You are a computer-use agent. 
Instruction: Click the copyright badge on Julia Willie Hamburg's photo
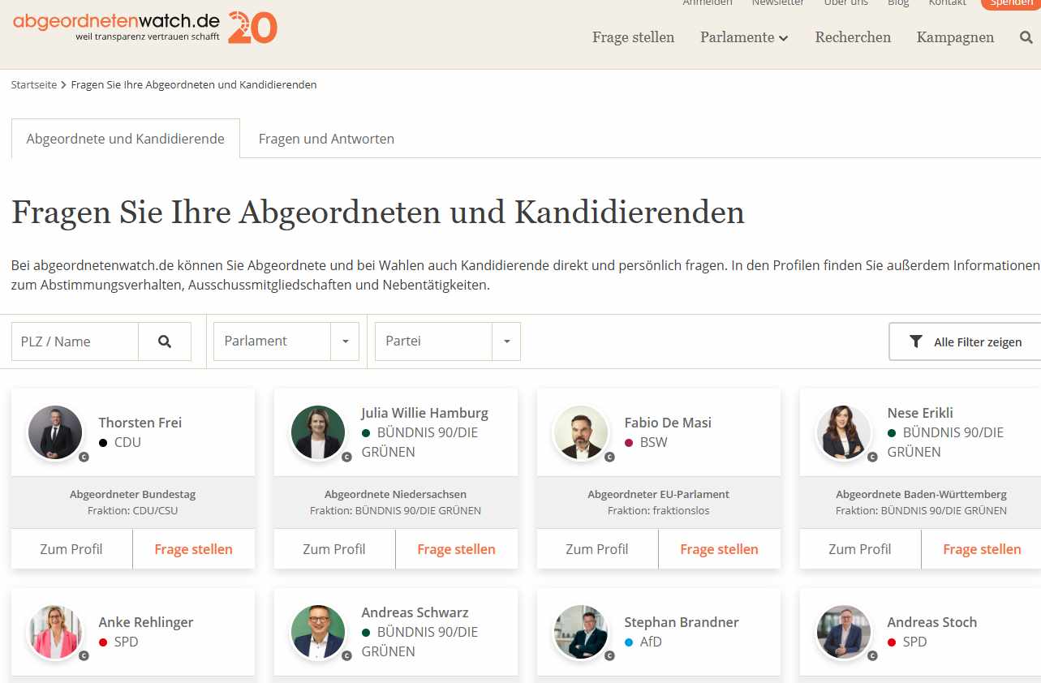tap(346, 457)
